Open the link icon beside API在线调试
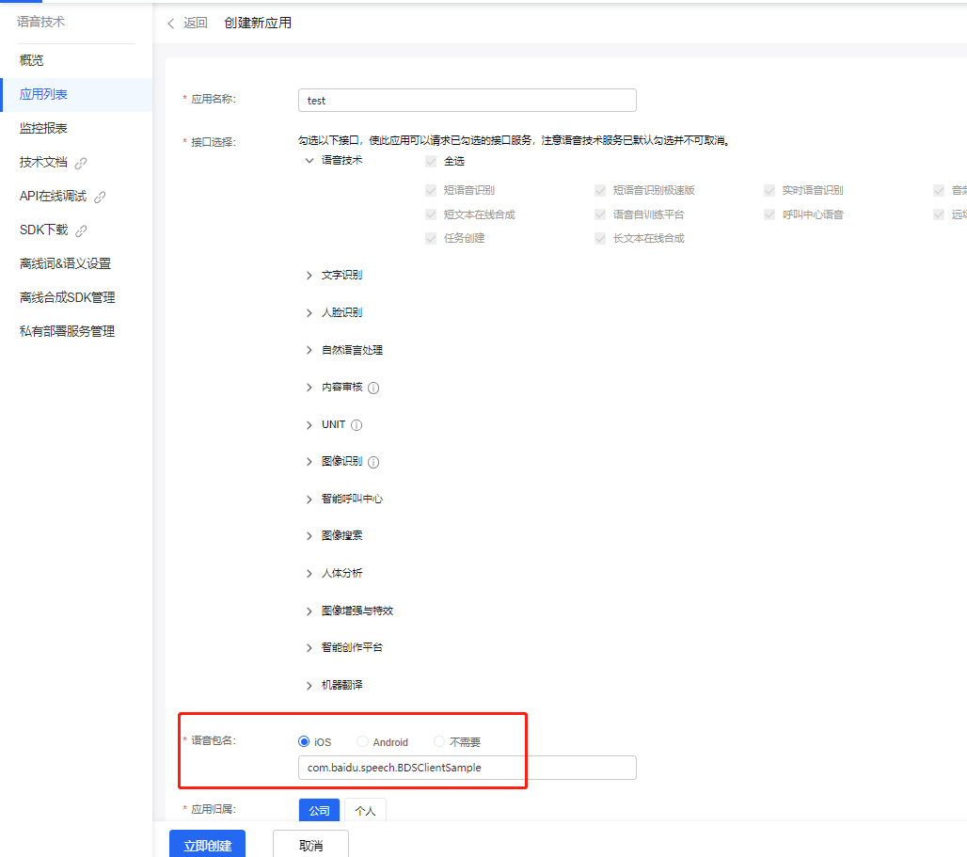The width and height of the screenshot is (967, 857). [x=100, y=197]
